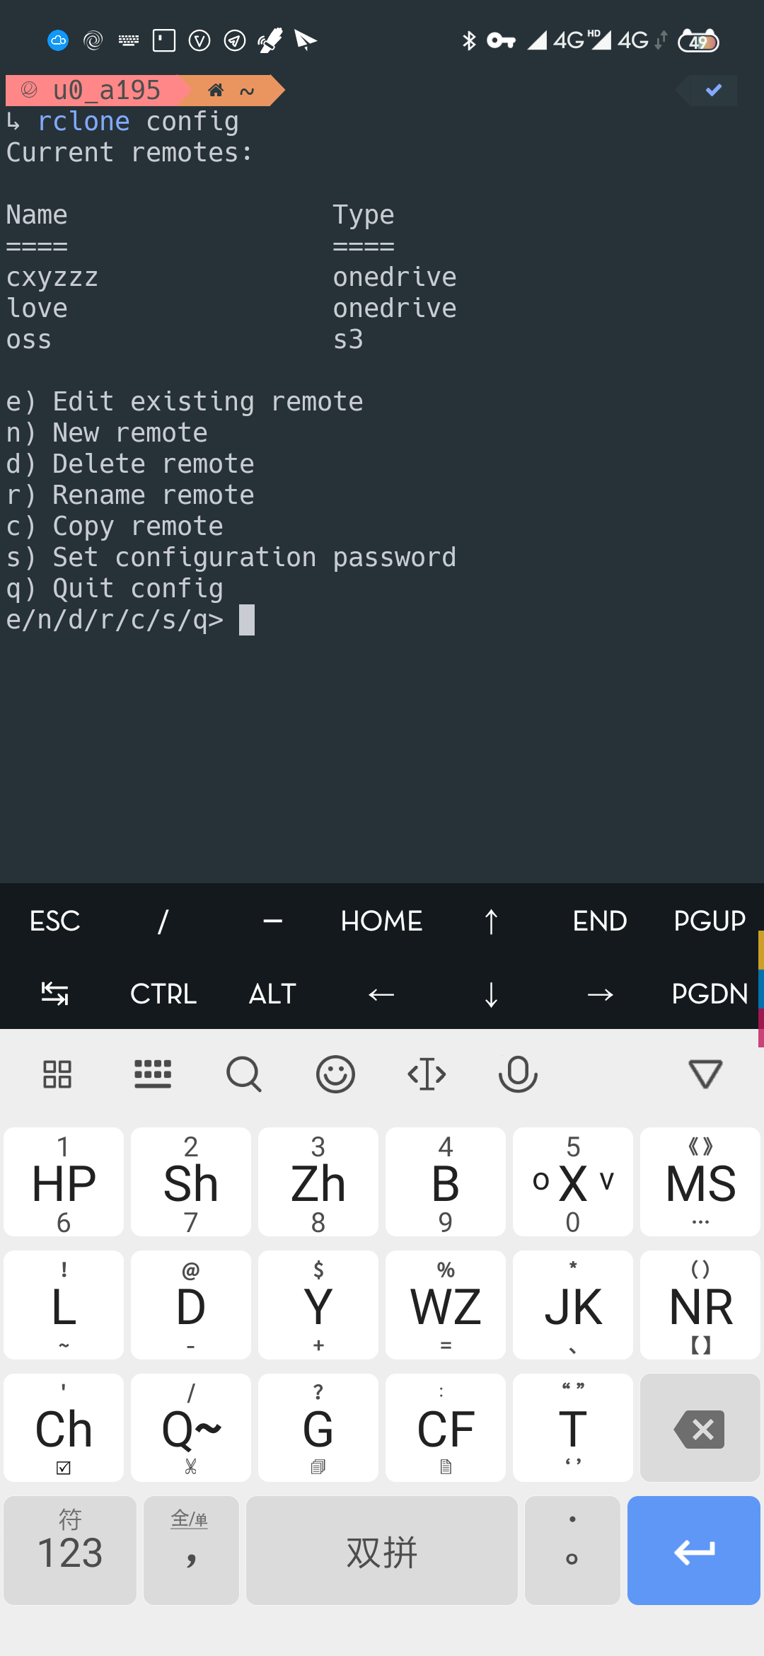
Task: Tap the blue checkmark indicator
Action: pyautogui.click(x=713, y=90)
